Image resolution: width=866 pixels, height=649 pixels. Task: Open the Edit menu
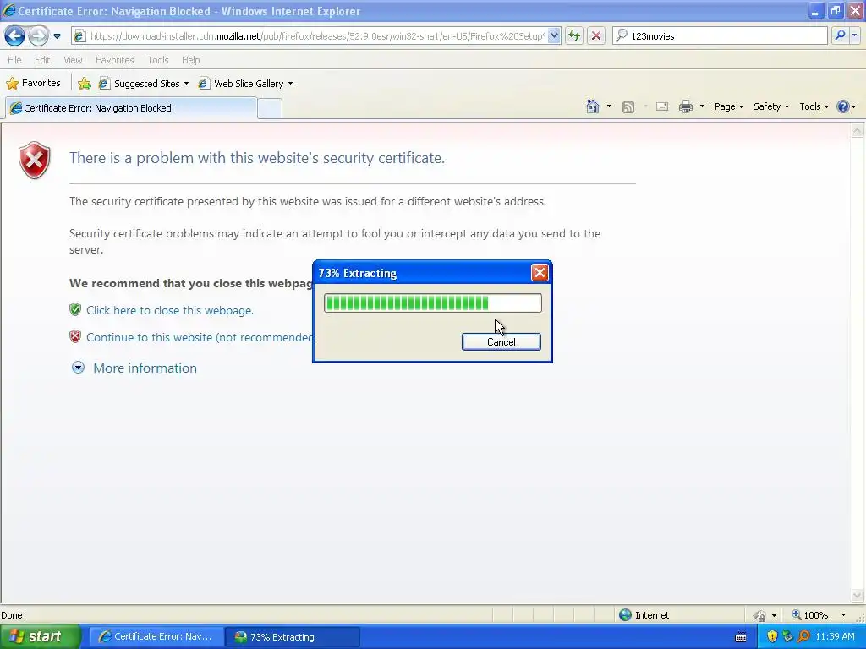(42, 60)
